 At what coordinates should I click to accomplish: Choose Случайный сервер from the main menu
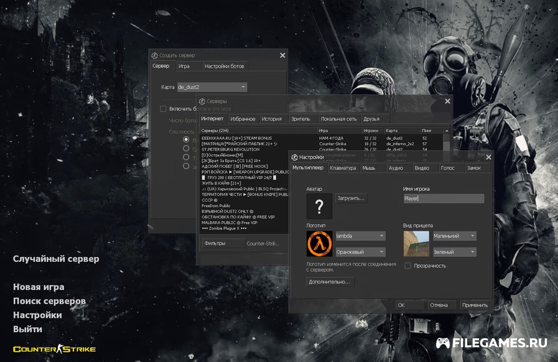pos(56,259)
